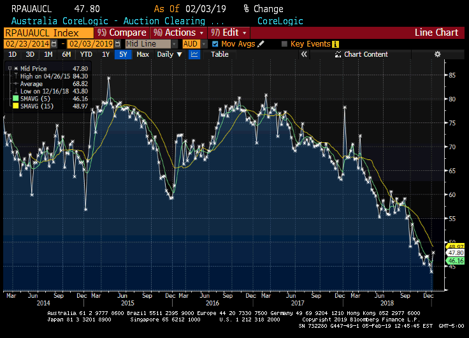This screenshot has height=338, width=469.
Task: Click the Chart Content button
Action: click(361, 54)
